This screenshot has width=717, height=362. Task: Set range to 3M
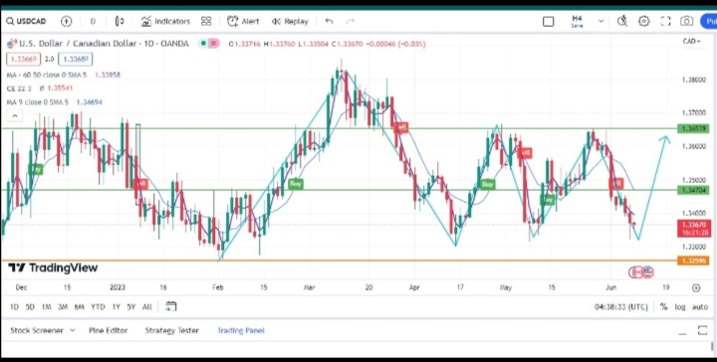point(63,307)
